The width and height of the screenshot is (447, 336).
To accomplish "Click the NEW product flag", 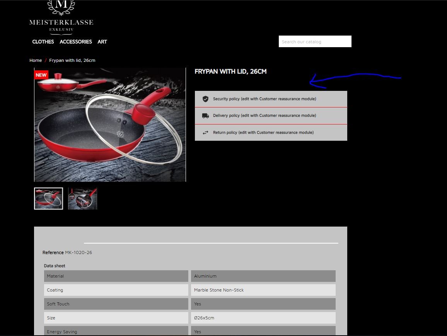I will click(41, 75).
